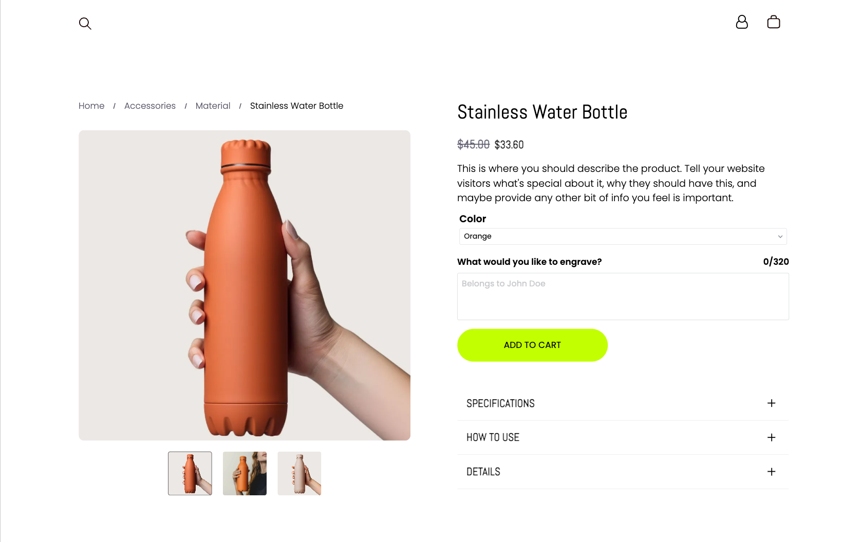Select the beige bottle thumbnail
The image size is (862, 542).
click(x=299, y=473)
